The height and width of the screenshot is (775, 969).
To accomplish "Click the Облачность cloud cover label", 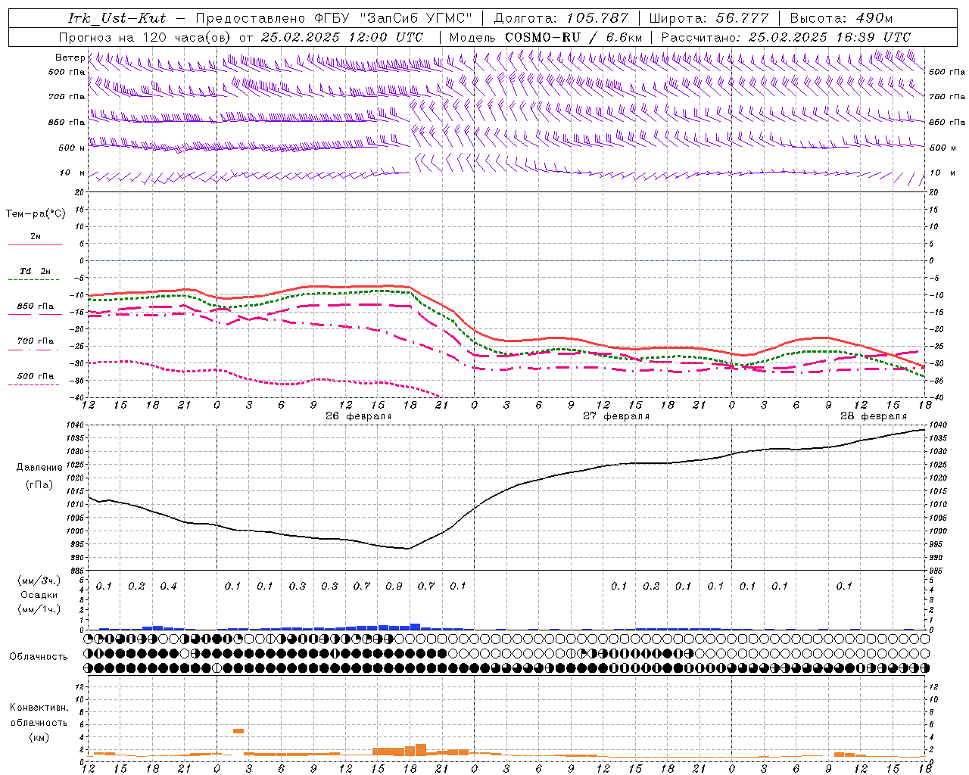I will 39,656.
